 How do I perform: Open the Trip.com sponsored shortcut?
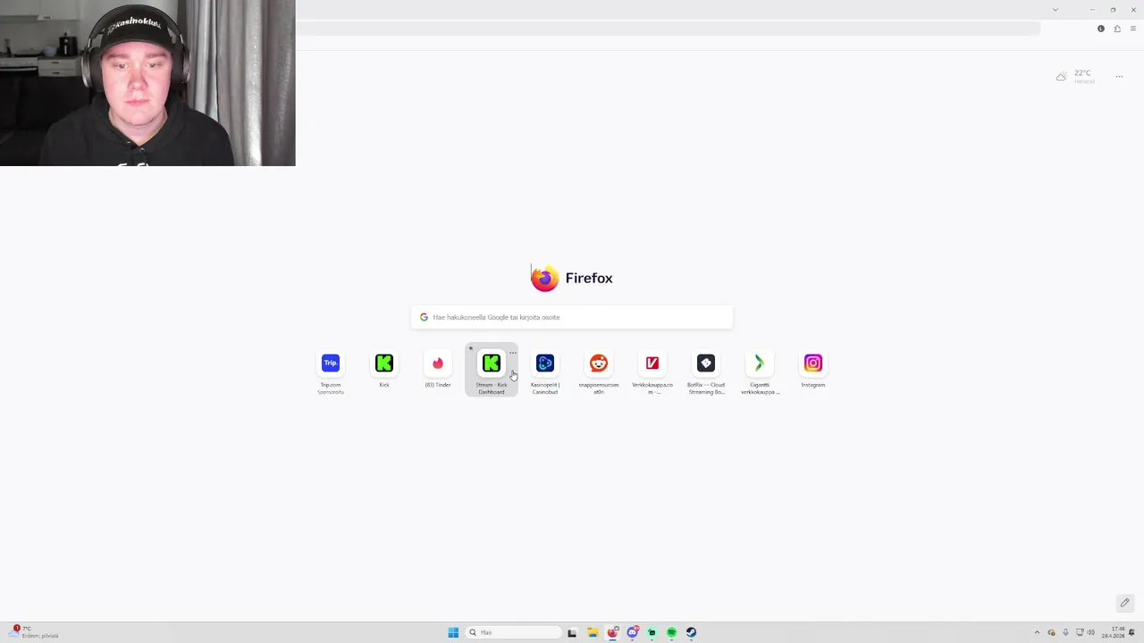[x=331, y=371]
